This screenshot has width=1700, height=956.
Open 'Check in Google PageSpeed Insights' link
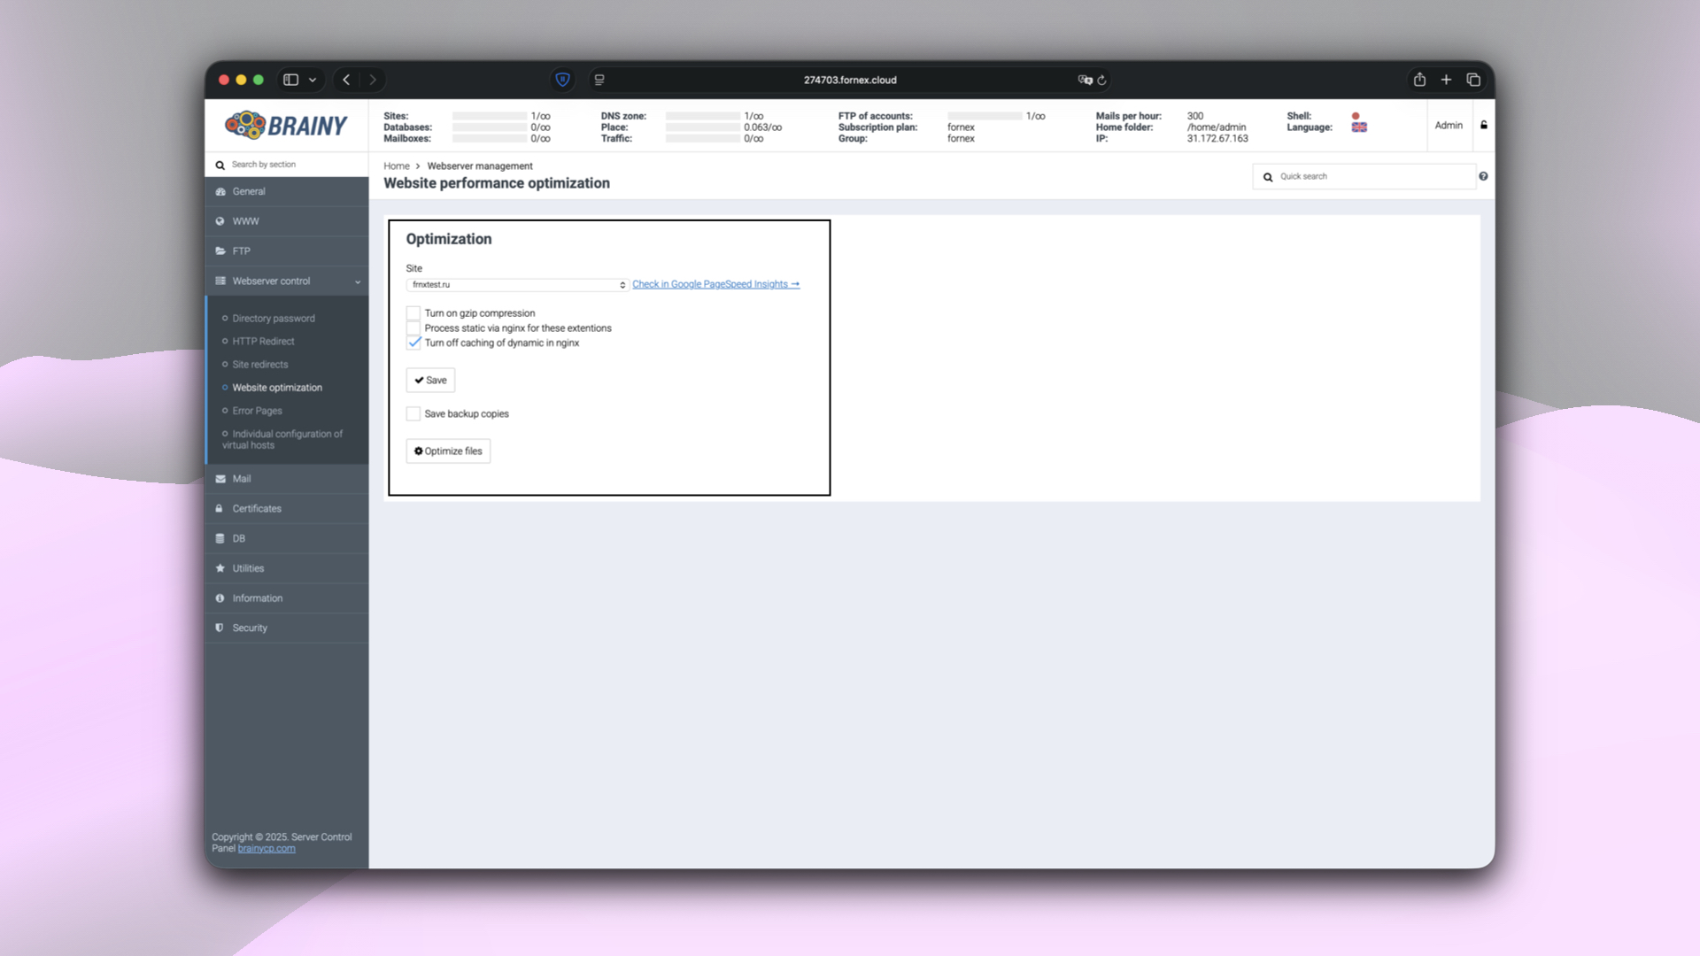(x=715, y=284)
